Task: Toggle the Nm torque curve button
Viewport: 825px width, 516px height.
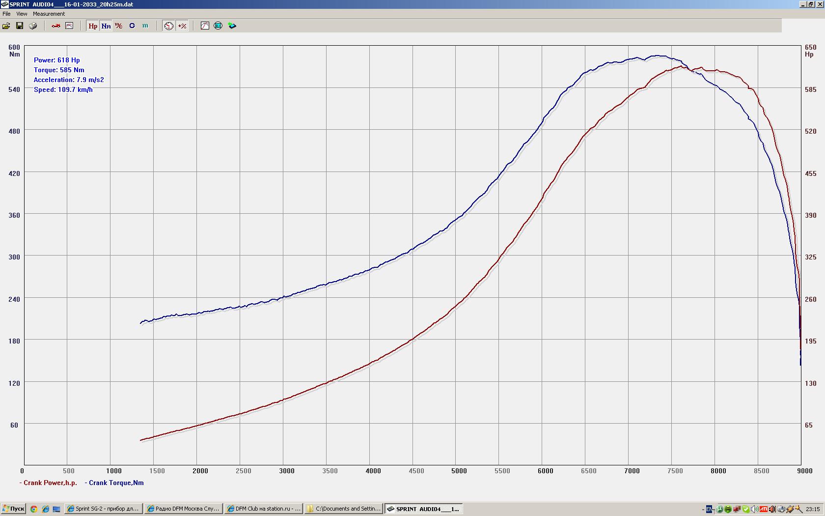Action: (106, 26)
